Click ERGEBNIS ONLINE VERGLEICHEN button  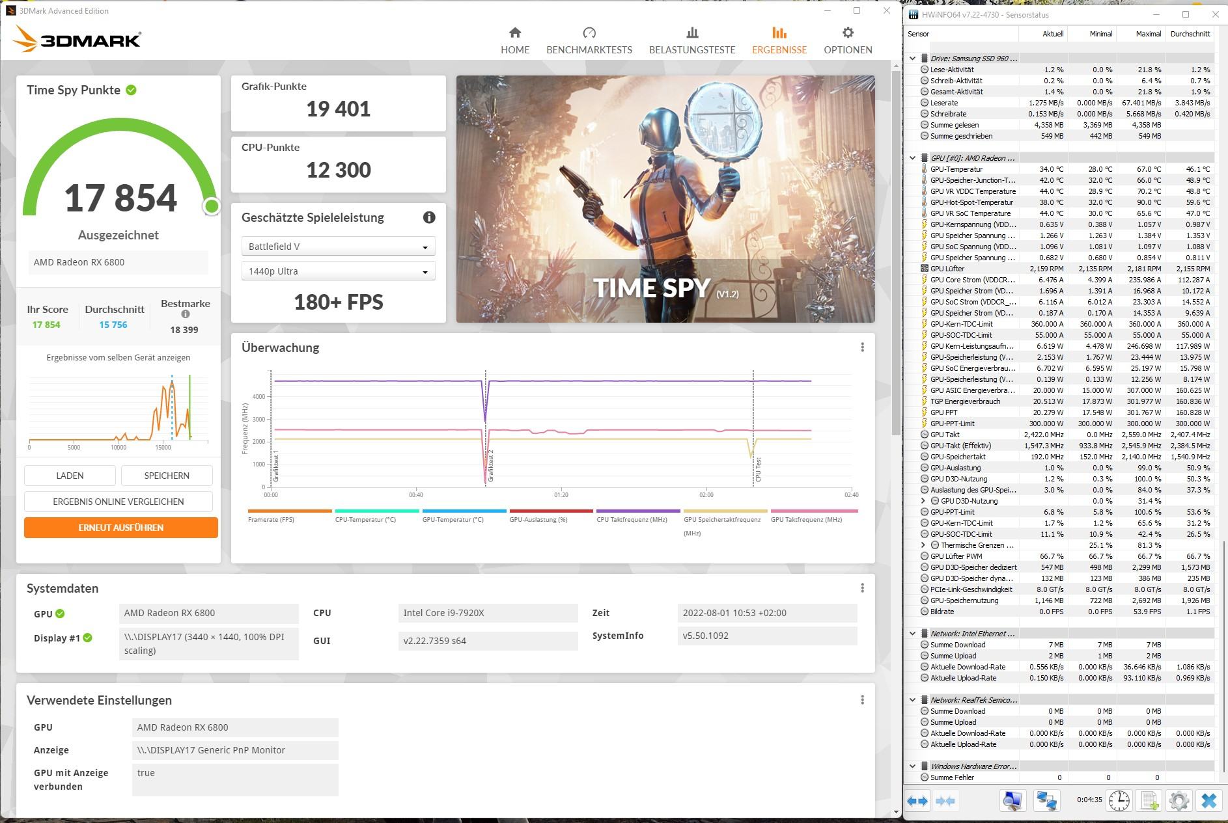pyautogui.click(x=119, y=502)
